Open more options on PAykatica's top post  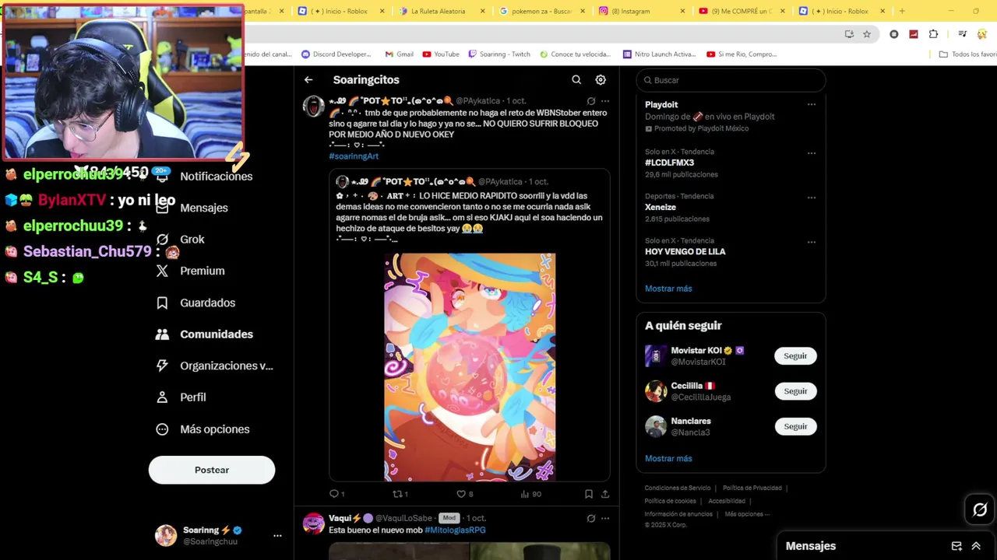(x=605, y=101)
